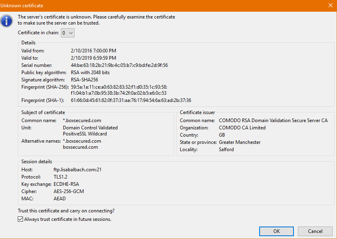Click the RSA-SHA256 signature algorithm value
The height and width of the screenshot is (239, 337).
[x=85, y=80]
